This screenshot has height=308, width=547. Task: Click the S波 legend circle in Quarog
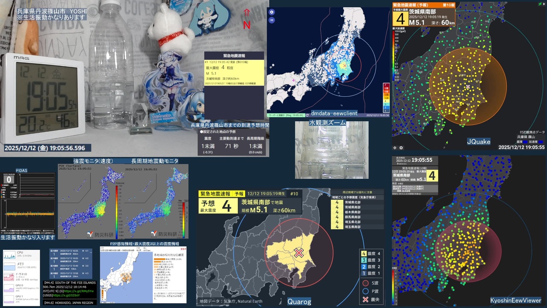(x=365, y=283)
